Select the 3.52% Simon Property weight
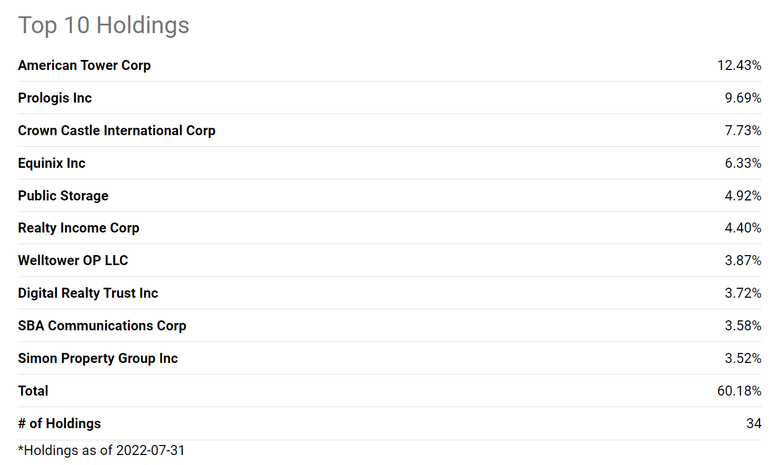 (x=743, y=358)
